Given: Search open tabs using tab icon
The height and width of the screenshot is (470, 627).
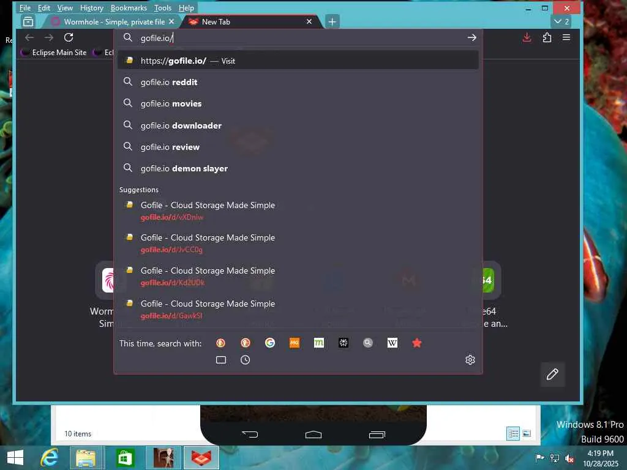Looking at the screenshot, I should pos(220,360).
